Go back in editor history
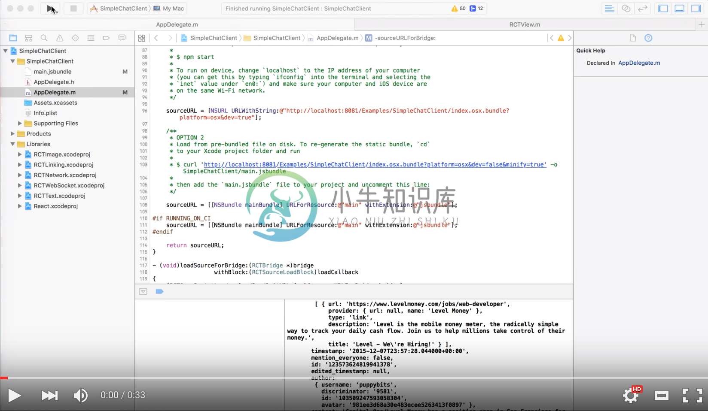 (x=156, y=38)
